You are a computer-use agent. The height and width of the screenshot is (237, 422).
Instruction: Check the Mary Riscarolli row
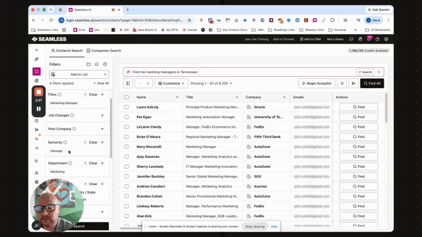(127, 147)
